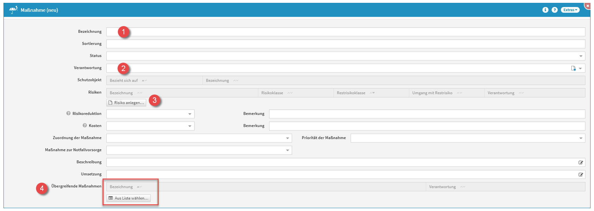The height and width of the screenshot is (211, 594).
Task: Open editor icon for Umsetzung field
Action: pyautogui.click(x=581, y=175)
